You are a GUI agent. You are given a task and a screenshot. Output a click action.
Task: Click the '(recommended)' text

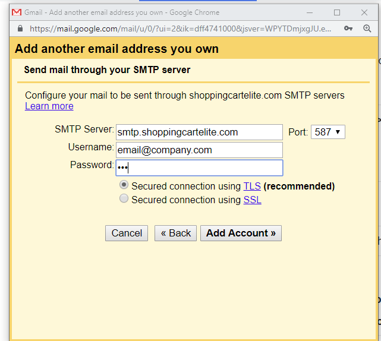299,187
